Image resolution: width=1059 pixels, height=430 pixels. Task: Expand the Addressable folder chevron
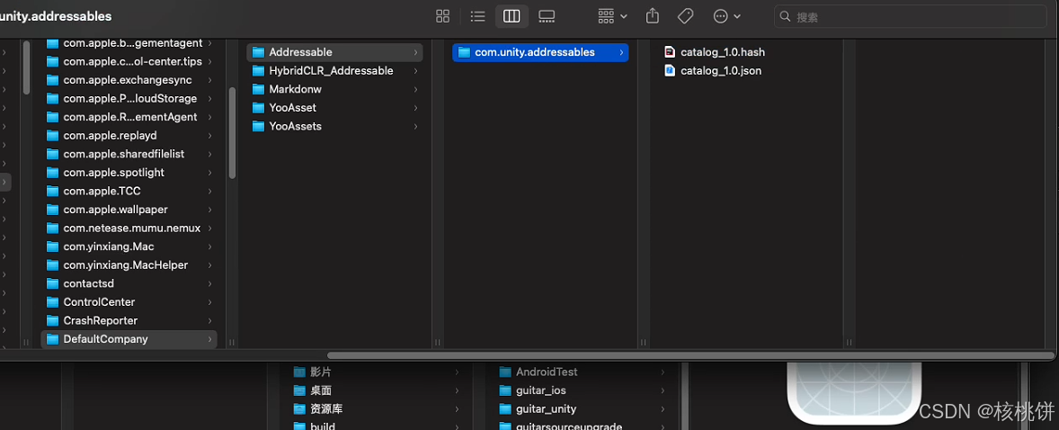coord(415,52)
